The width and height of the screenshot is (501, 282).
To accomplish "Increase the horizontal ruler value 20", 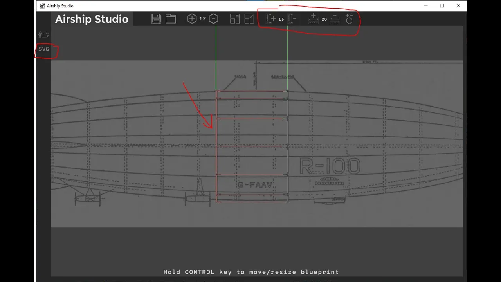I will (314, 19).
